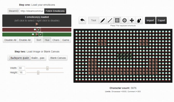Click the Blank Canvas button

(58, 58)
